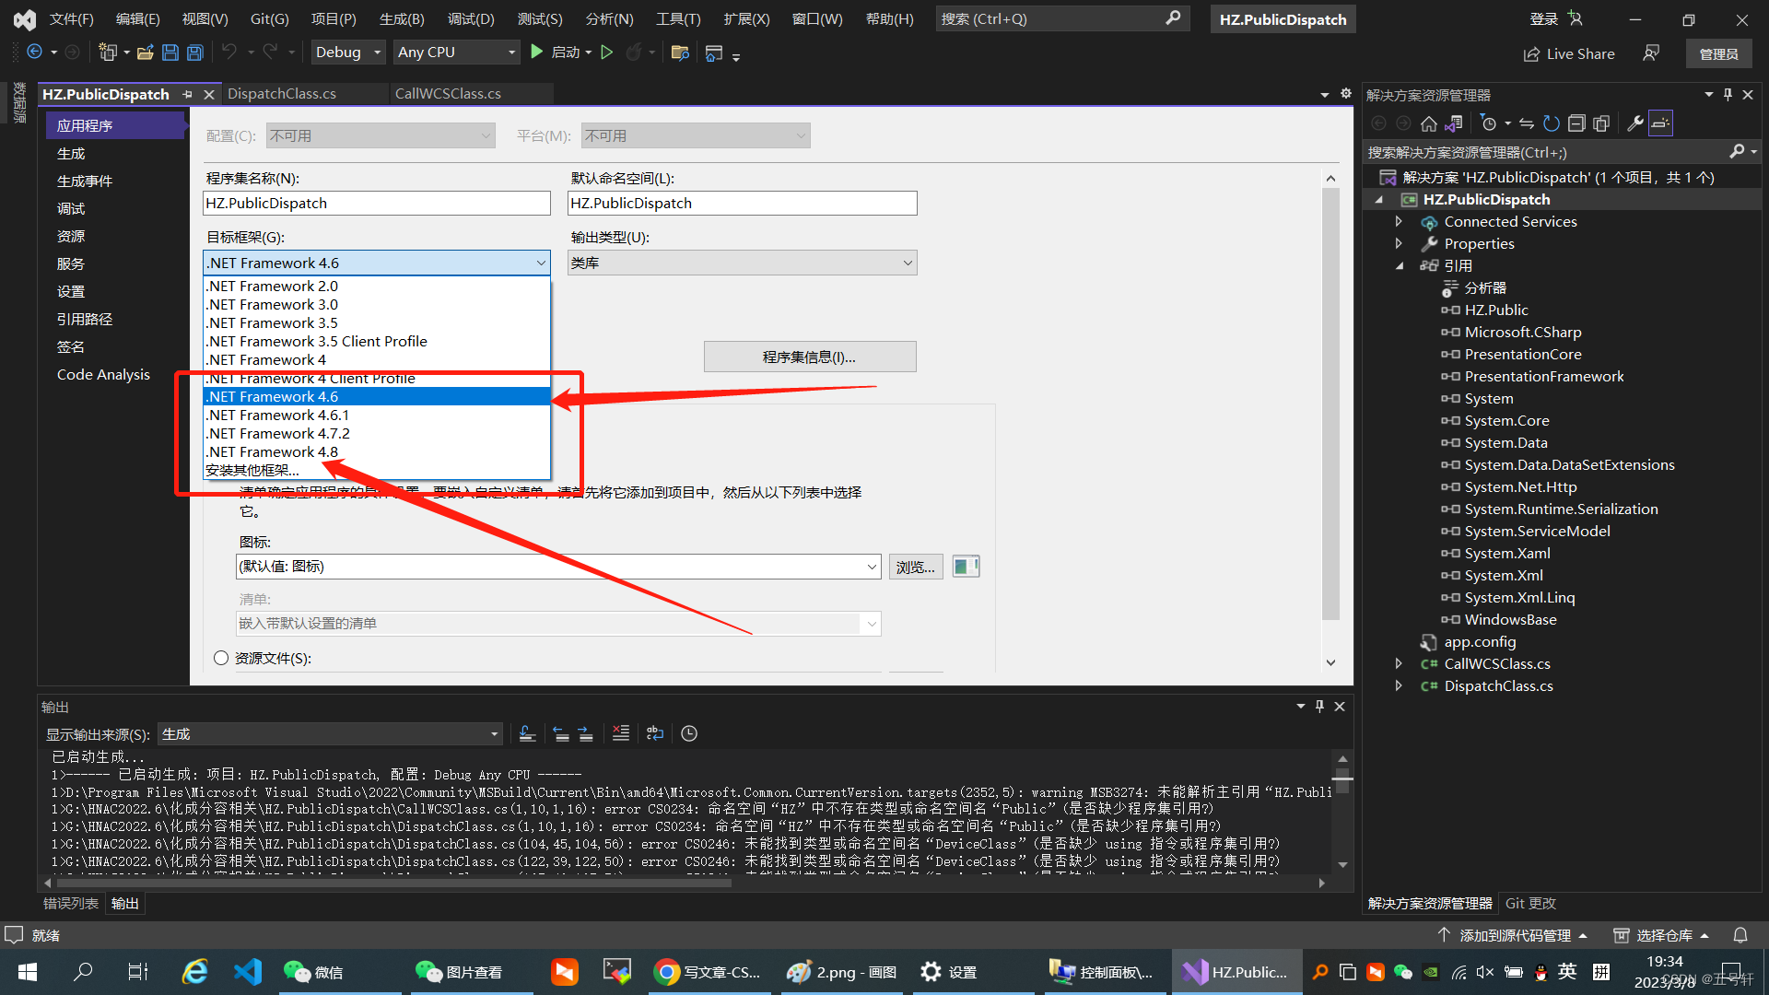
Task: Click the clock timestamp icon in output toolbar
Action: [x=689, y=733]
